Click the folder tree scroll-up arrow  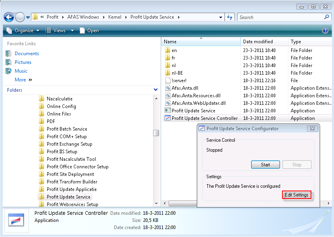pos(156,98)
